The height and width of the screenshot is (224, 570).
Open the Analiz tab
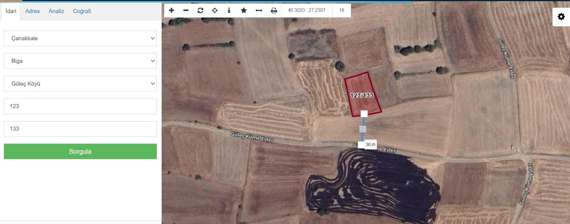pos(56,11)
